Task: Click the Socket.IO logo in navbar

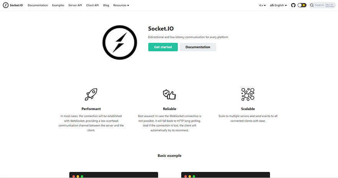Action: pos(6,5)
